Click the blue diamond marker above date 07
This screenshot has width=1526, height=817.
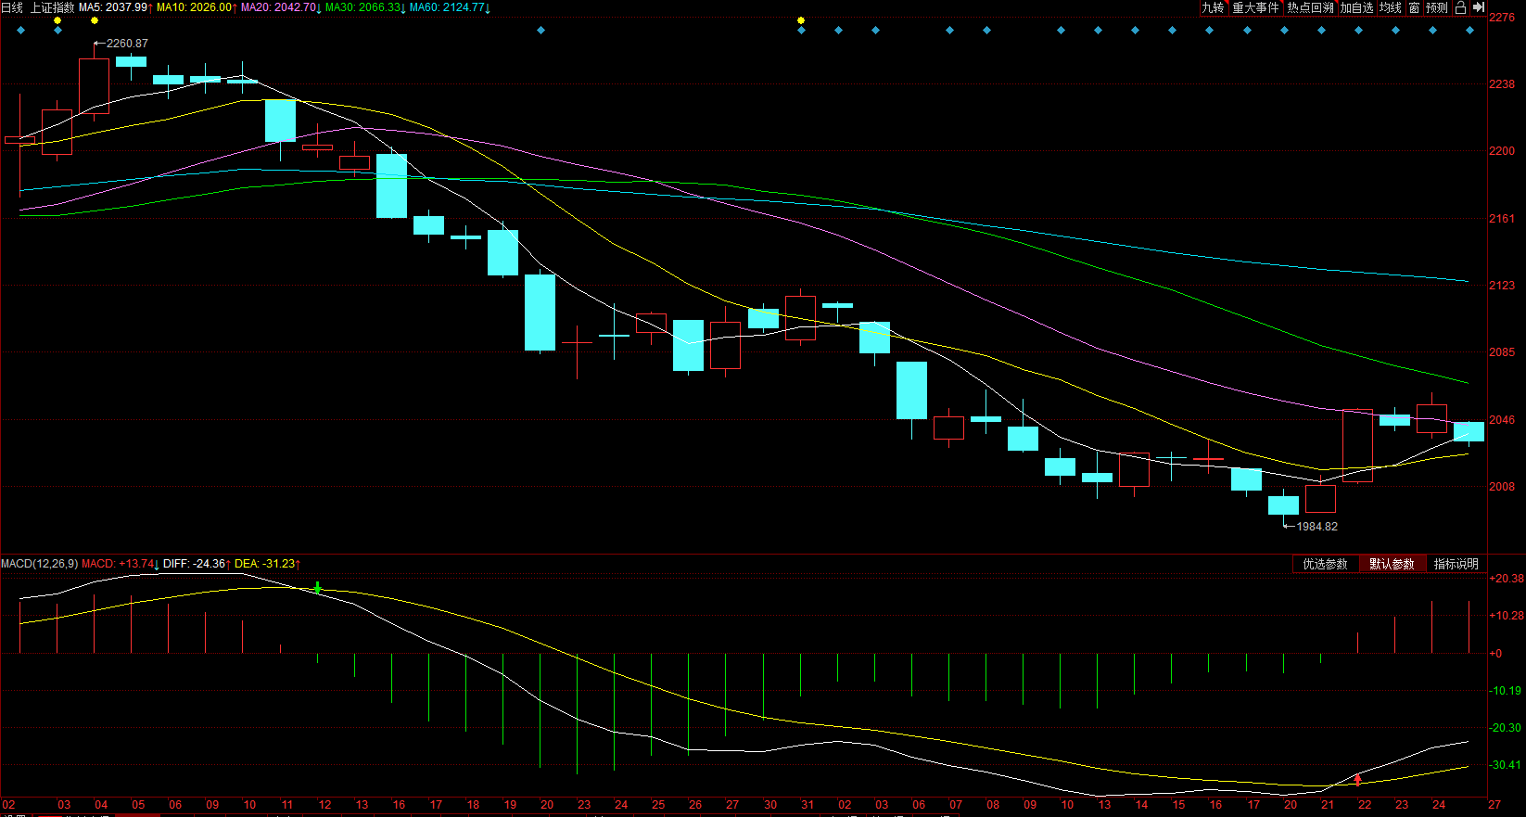point(949,31)
